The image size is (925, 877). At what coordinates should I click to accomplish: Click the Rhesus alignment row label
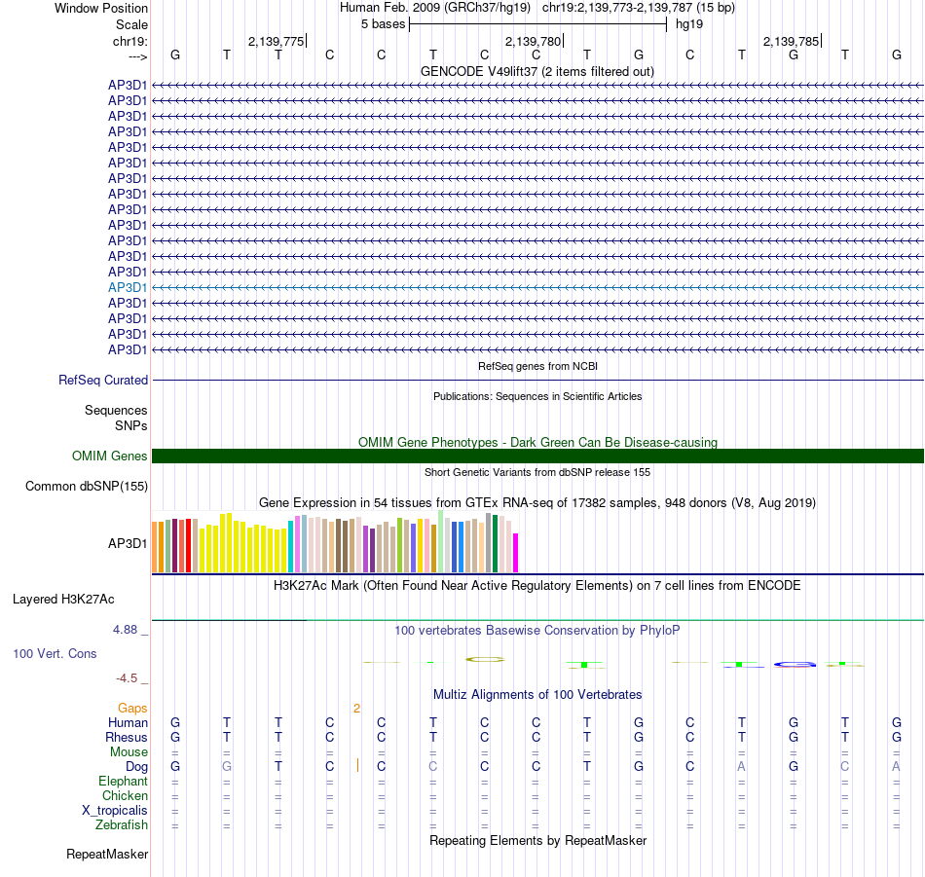click(127, 737)
